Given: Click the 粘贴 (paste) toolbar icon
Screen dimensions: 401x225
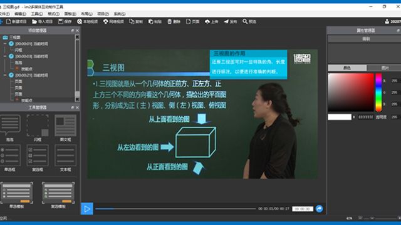Looking at the screenshot, I should (151, 22).
